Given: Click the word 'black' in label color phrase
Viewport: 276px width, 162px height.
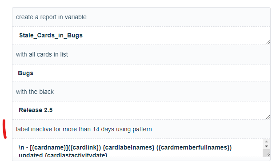Looking at the screenshot, I should coord(47,92).
